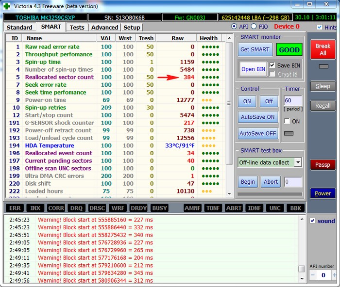Screen dimensions: 340x287
Task: Click the AutoSave ON button
Action: tap(257, 117)
